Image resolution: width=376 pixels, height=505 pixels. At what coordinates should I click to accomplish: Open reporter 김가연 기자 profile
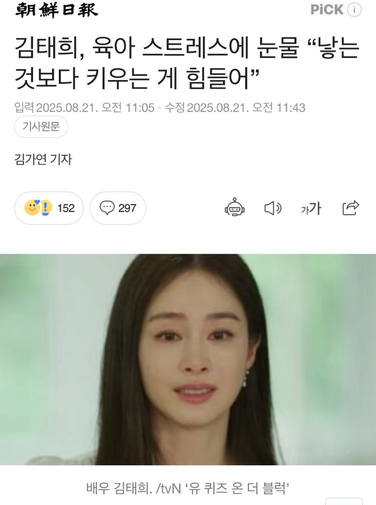(x=43, y=159)
